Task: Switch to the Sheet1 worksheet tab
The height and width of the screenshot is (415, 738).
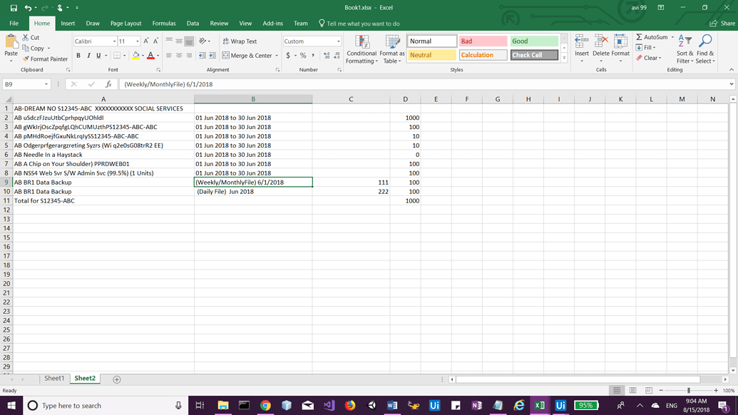Action: (54, 379)
